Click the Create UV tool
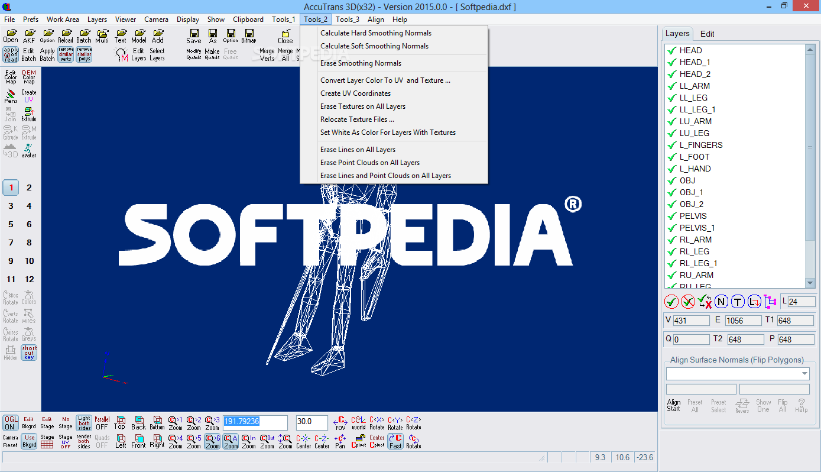 click(29, 96)
